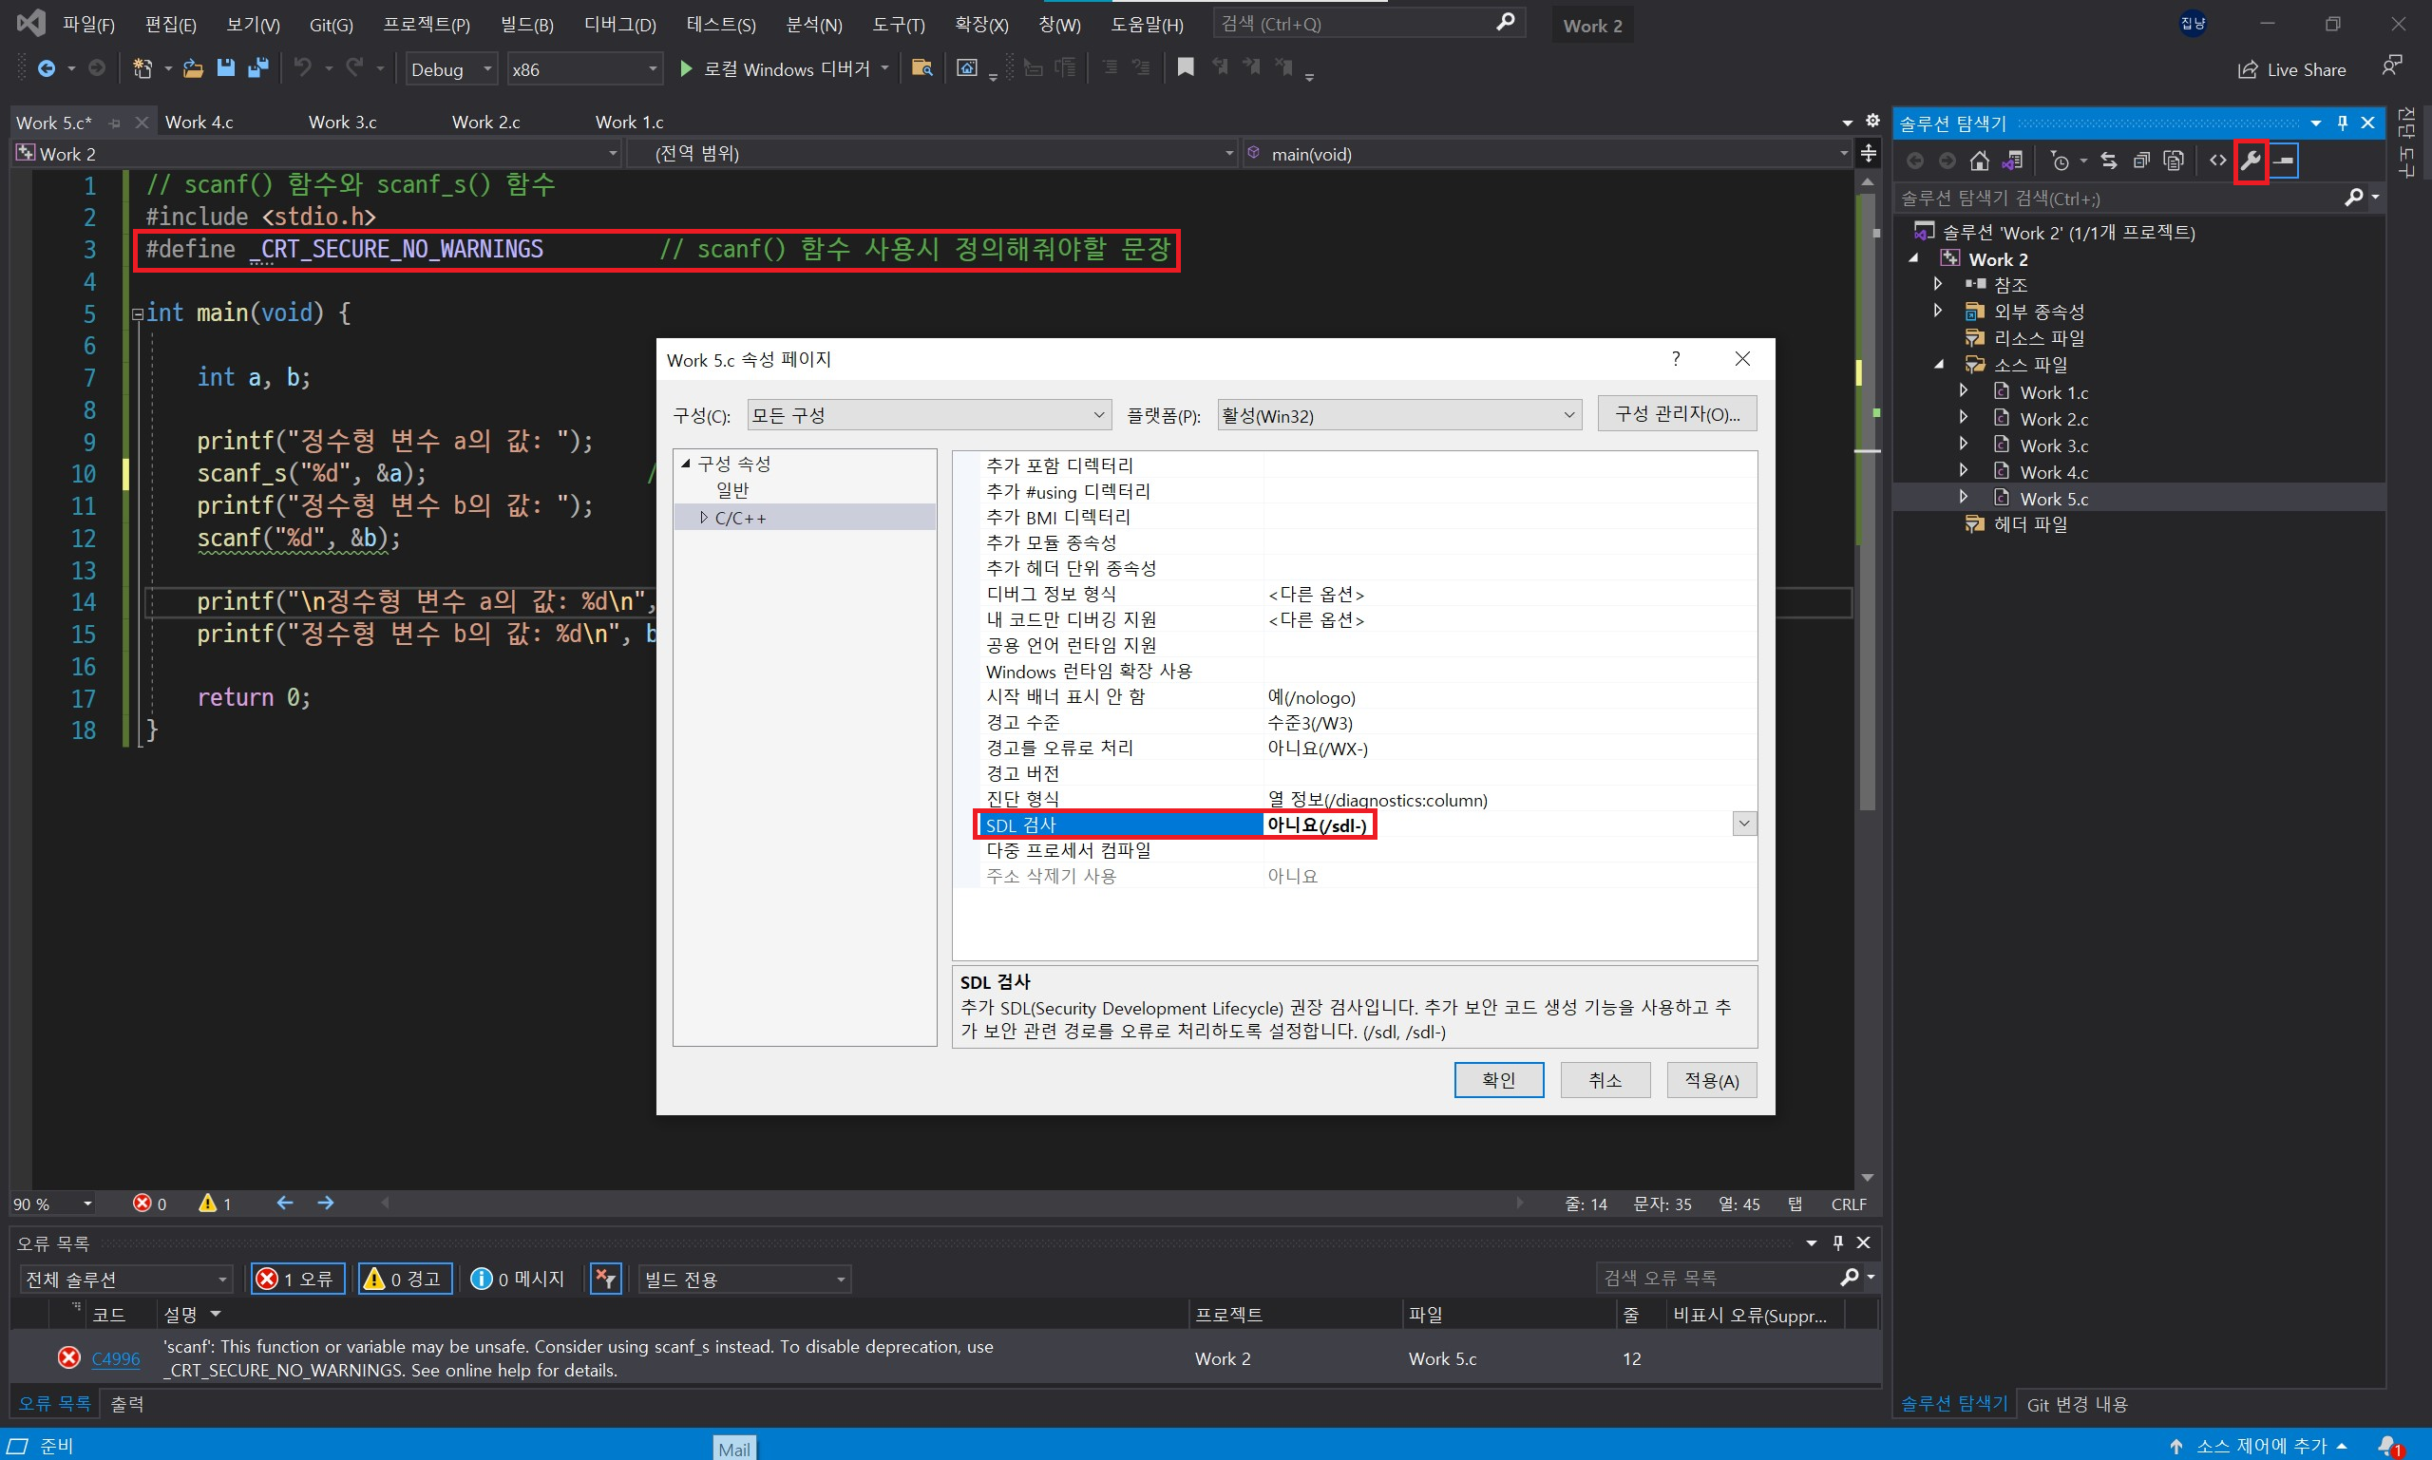Click the Open File folder icon
Screen dimensions: 2432x1460
tap(193, 68)
